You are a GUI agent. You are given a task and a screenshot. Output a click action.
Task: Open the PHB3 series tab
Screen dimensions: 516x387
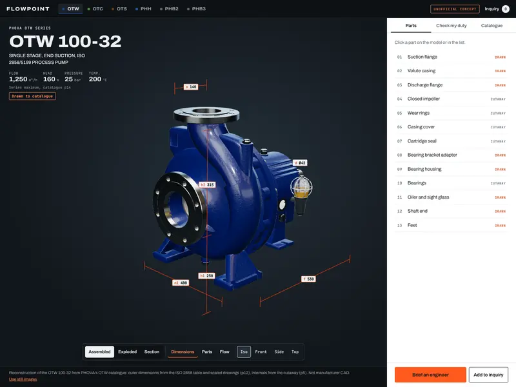[x=197, y=9]
